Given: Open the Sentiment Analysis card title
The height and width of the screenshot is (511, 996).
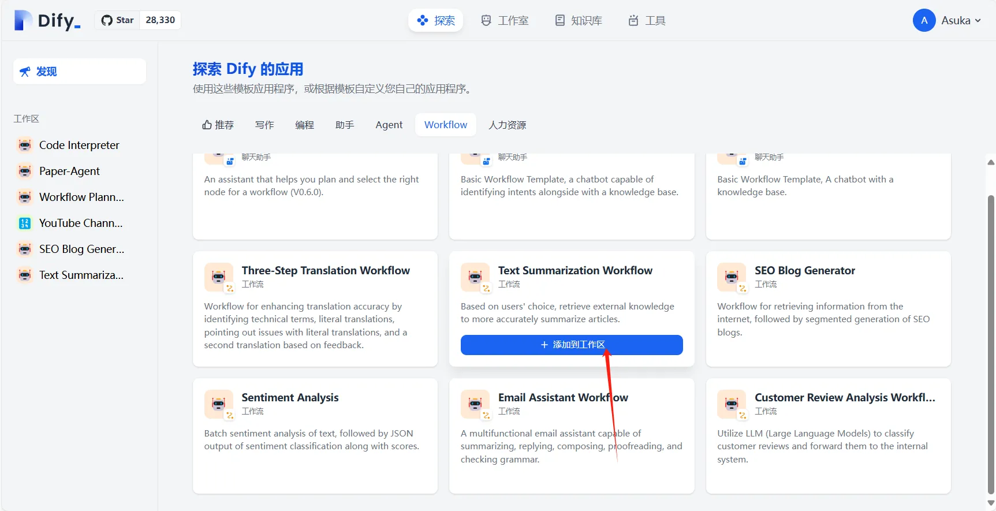Looking at the screenshot, I should 290,397.
